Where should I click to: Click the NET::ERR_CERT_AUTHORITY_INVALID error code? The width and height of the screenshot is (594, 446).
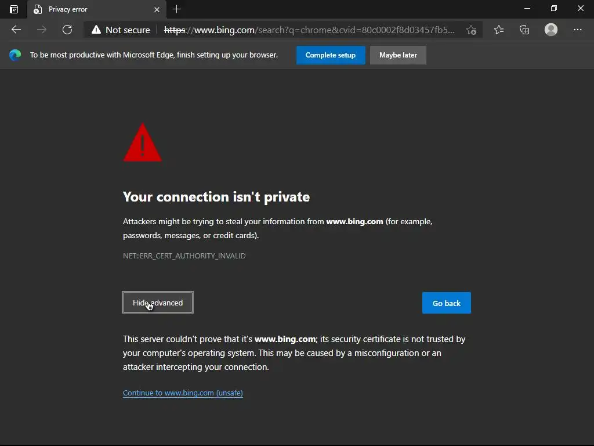click(x=184, y=256)
